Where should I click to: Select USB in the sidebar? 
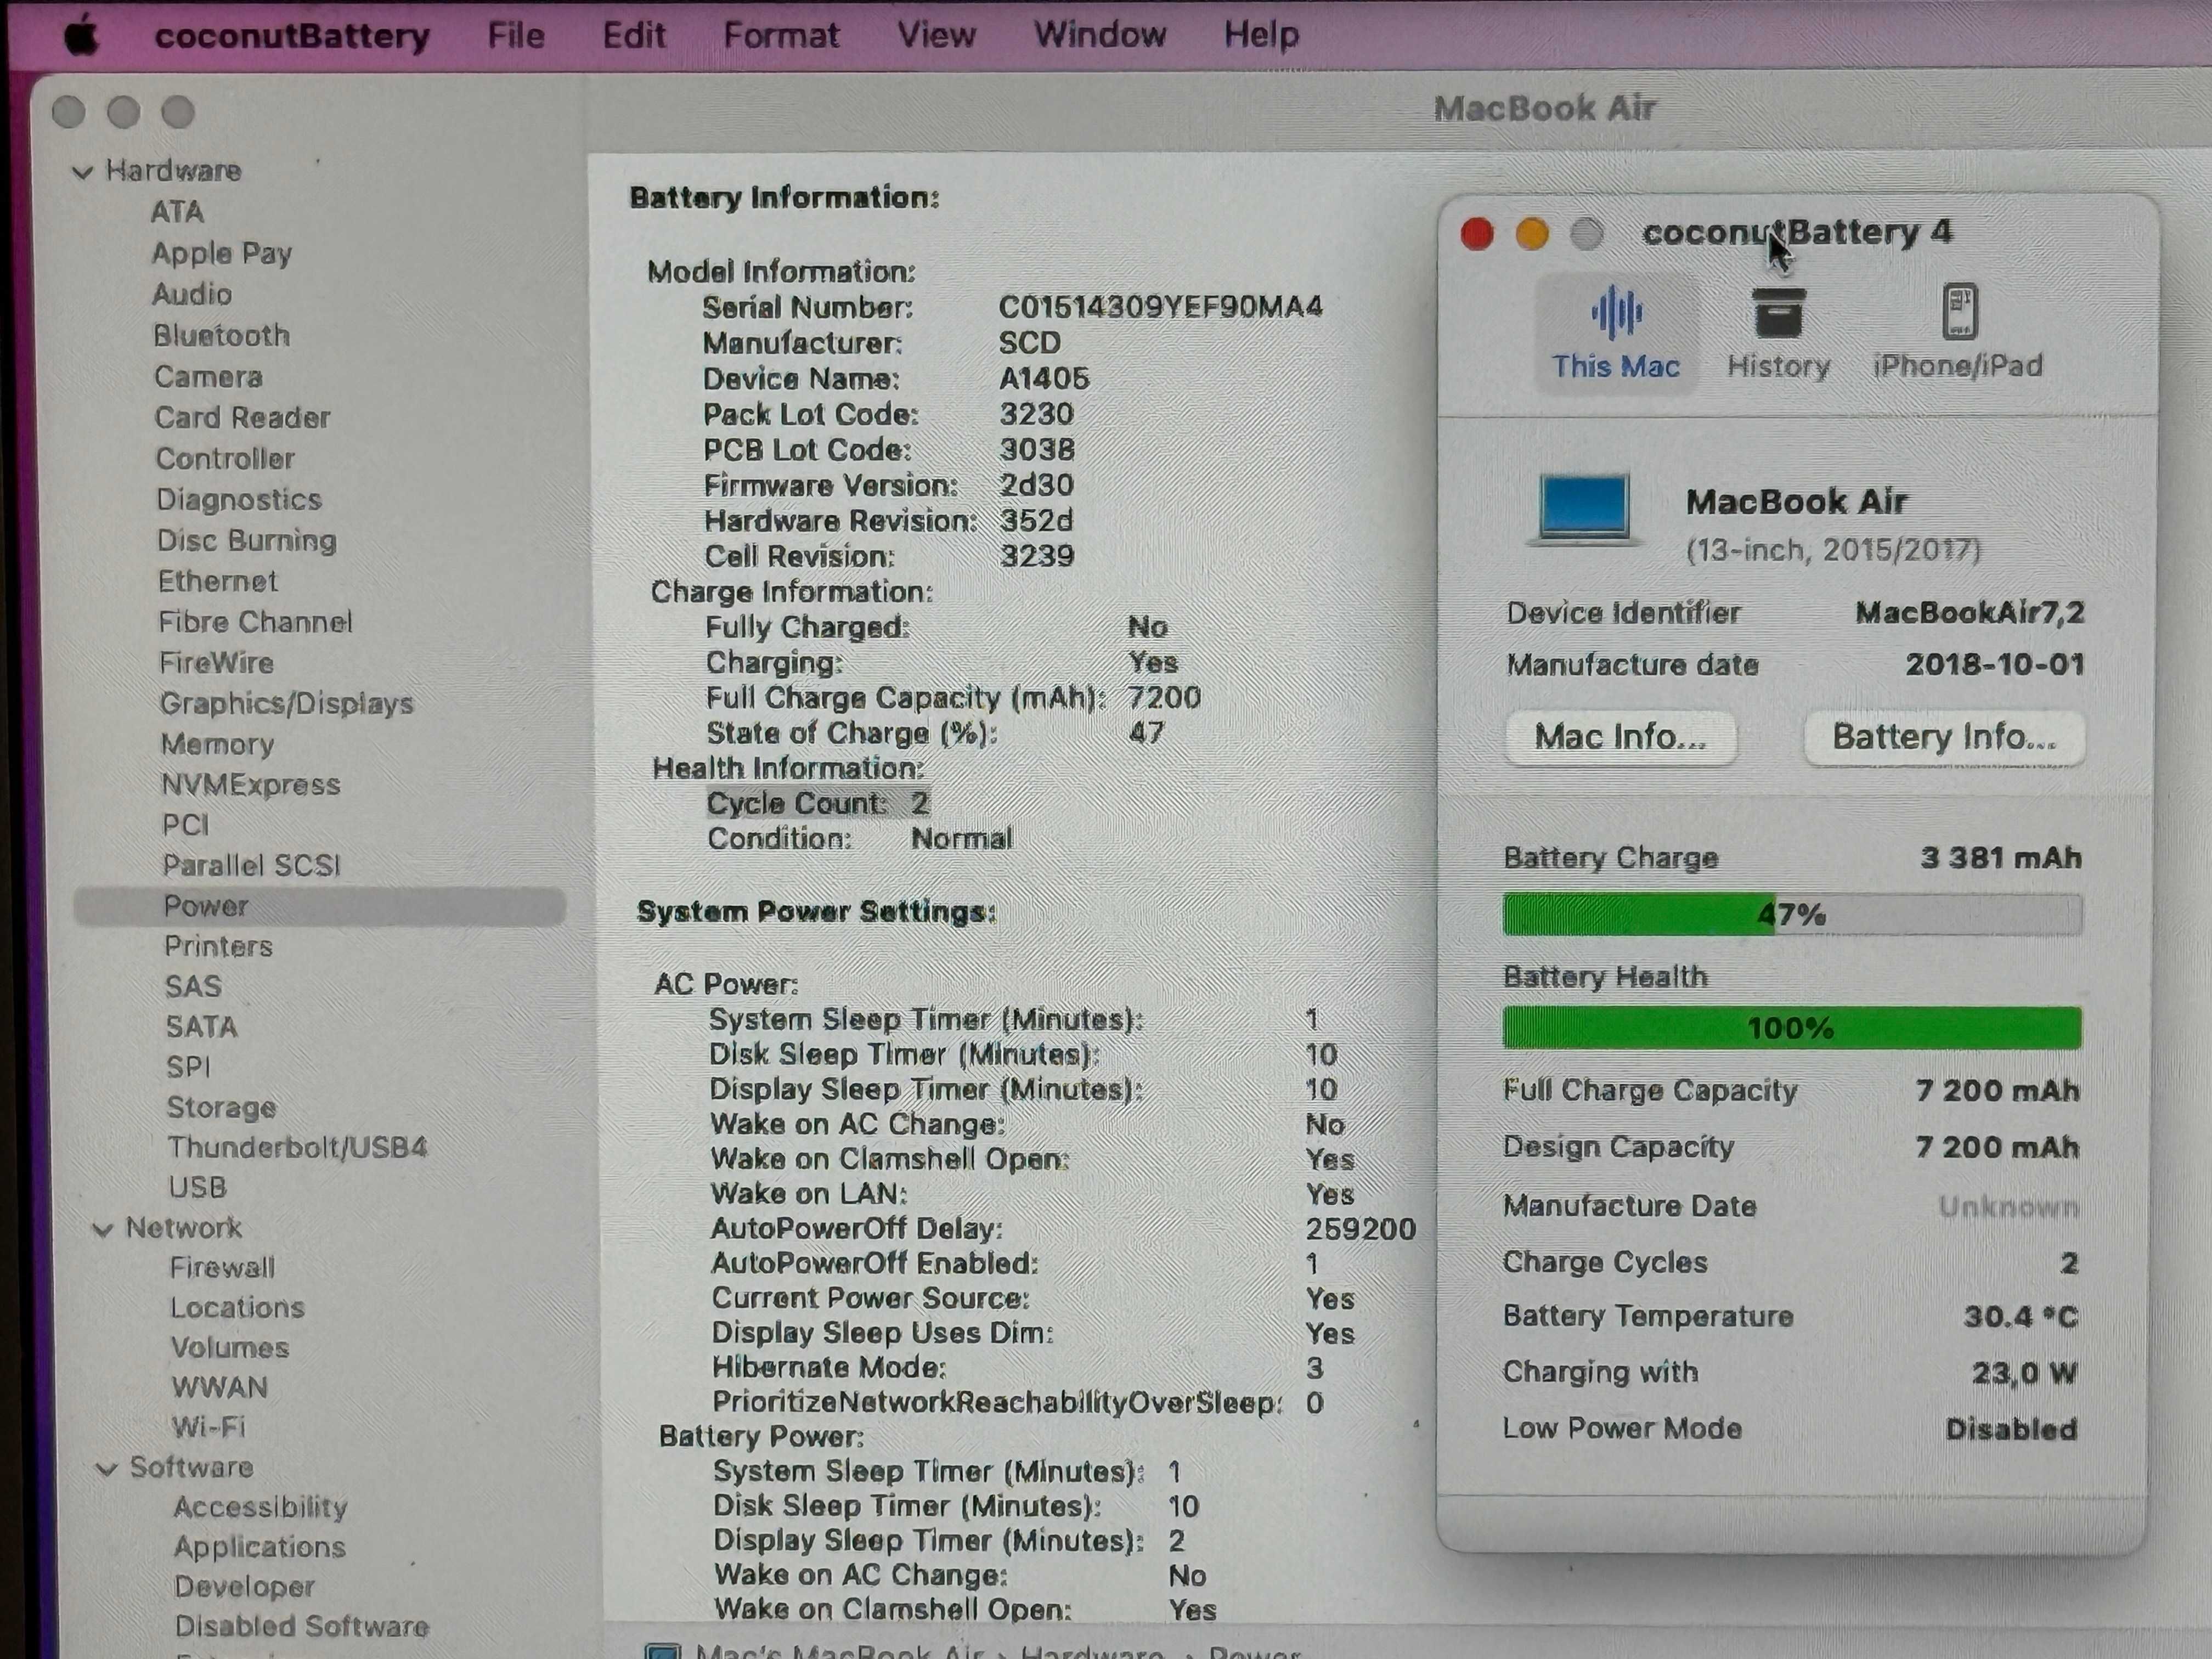(197, 1187)
